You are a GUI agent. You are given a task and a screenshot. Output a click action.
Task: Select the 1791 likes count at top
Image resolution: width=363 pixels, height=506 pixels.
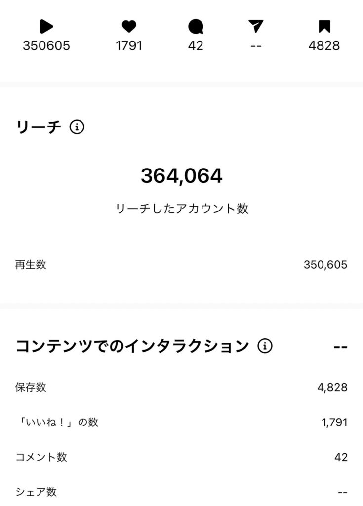tap(129, 46)
